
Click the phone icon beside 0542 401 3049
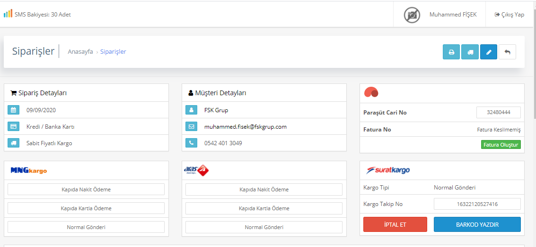coord(192,143)
